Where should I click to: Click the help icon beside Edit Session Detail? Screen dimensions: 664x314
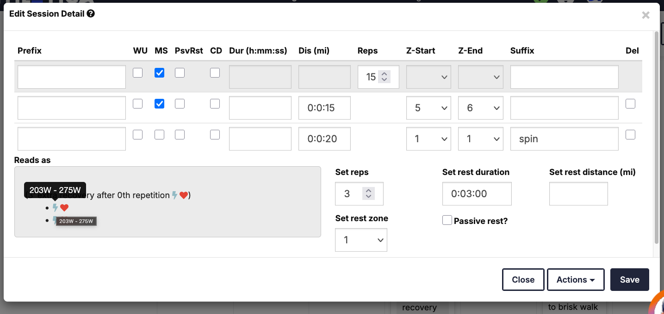(x=91, y=14)
